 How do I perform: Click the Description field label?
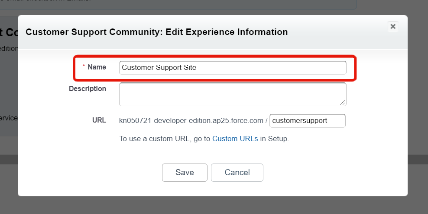88,88
